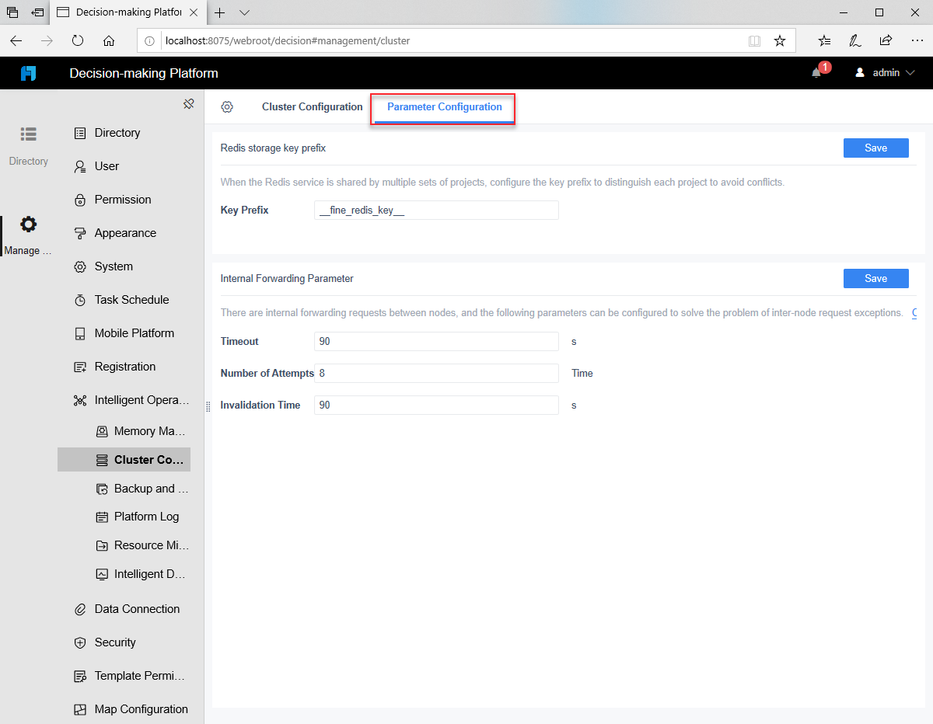
Task: Select Backup and Restore in the sidebar
Action: click(143, 488)
